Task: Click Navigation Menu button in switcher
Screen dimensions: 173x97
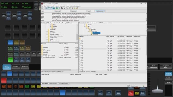Action: 166,67
